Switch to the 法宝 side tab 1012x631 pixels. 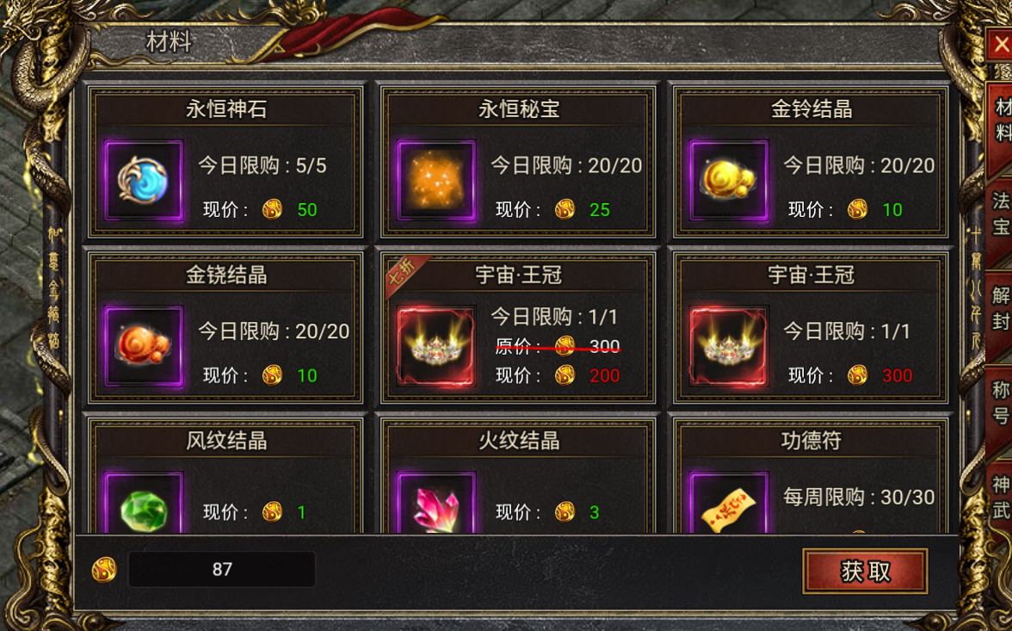point(1000,214)
